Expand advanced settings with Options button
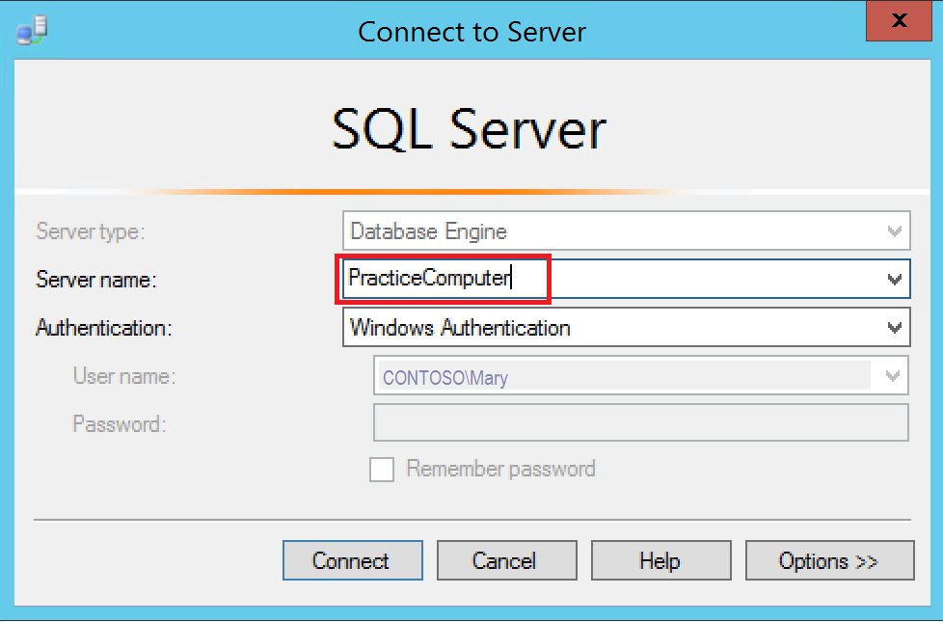Viewport: 943px width, 622px height. click(x=829, y=560)
